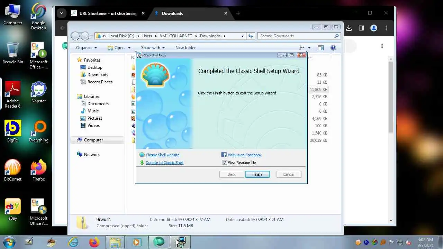This screenshot has height=249, width=443.
Task: Select Videos library
Action: tap(93, 126)
